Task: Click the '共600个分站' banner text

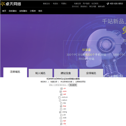Action: (86, 59)
